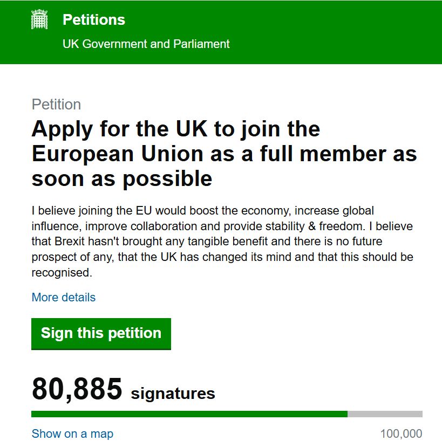Click 'Brexit' in the petition description
This screenshot has width=442, height=448.
point(70,242)
